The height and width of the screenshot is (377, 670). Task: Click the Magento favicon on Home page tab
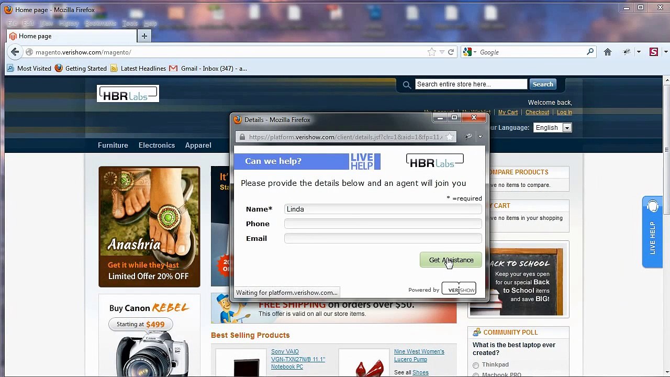pos(13,36)
